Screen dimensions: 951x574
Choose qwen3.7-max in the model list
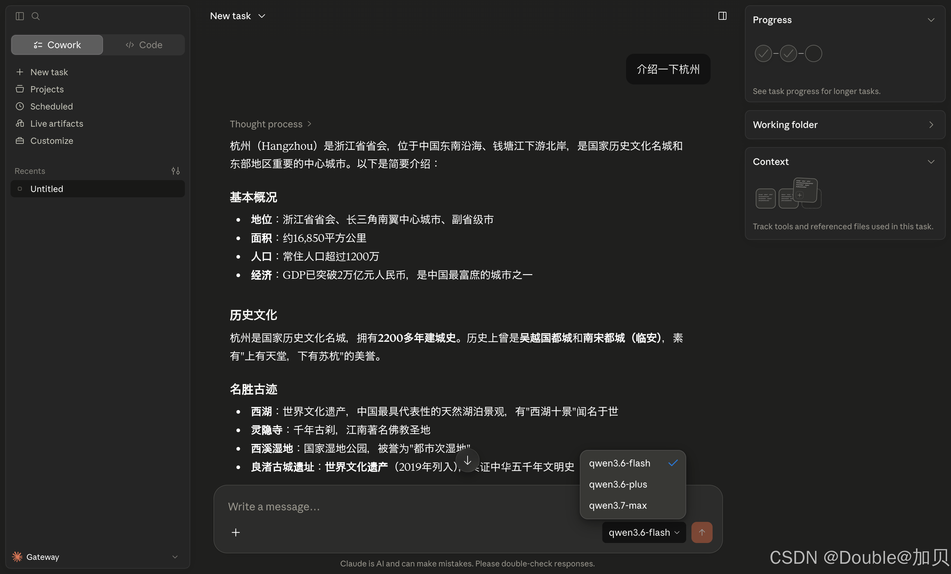[x=633, y=505]
